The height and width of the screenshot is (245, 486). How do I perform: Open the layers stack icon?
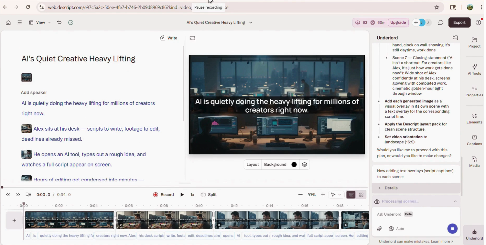click(x=305, y=164)
